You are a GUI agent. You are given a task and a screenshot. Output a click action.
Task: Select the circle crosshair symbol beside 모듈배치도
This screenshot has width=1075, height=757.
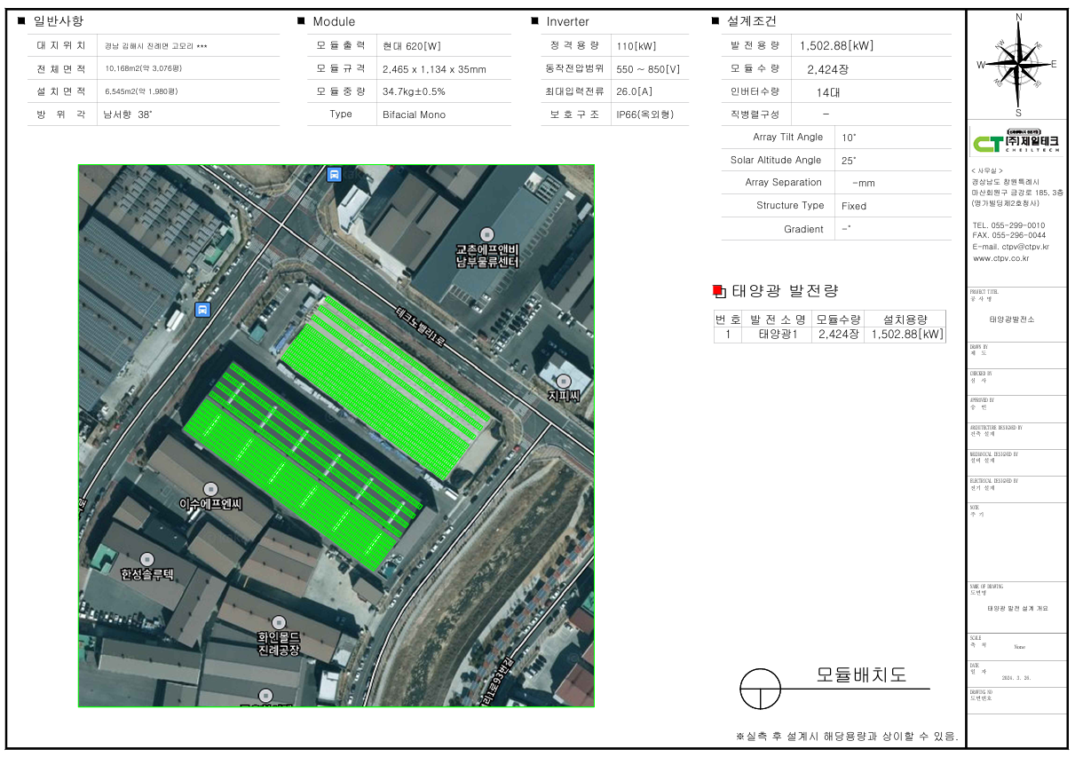761,689
